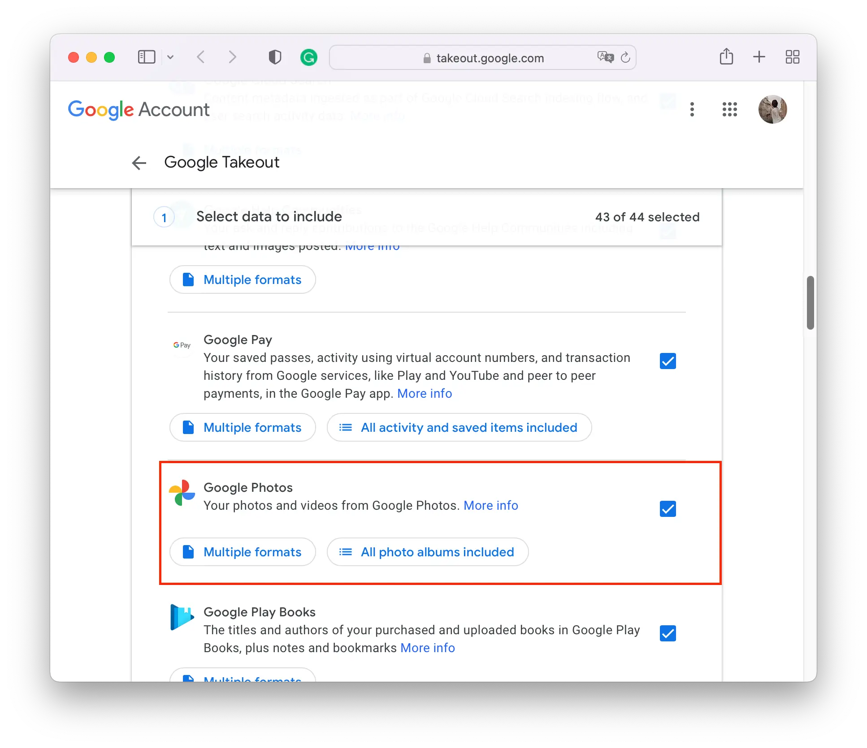This screenshot has height=748, width=867.
Task: Show the tab overview grid icon
Action: pos(792,57)
